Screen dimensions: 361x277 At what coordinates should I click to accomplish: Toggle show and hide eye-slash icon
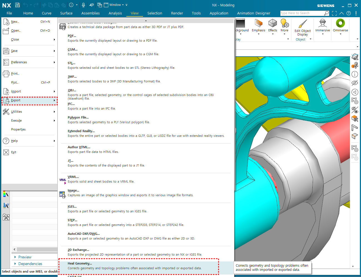[x=355, y=110]
